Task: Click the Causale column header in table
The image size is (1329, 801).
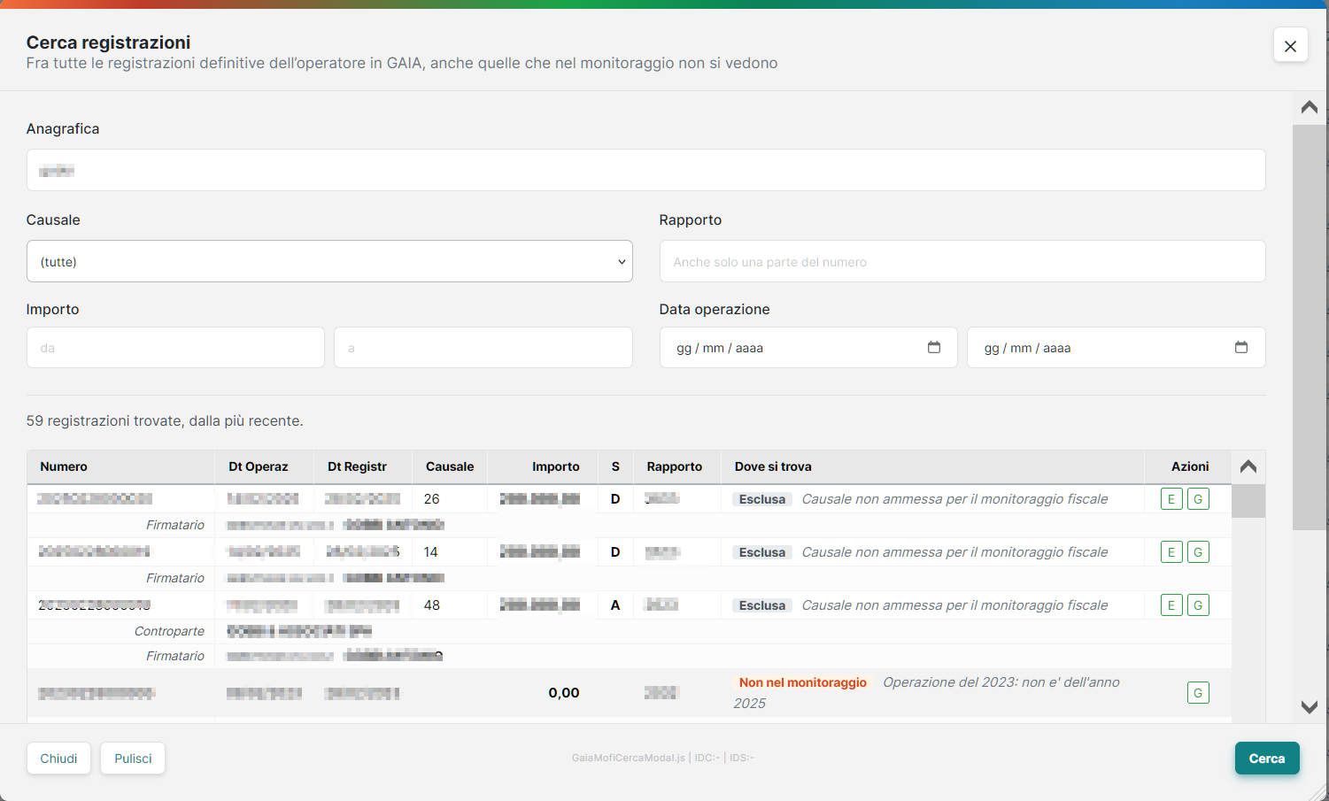Action: click(x=450, y=466)
